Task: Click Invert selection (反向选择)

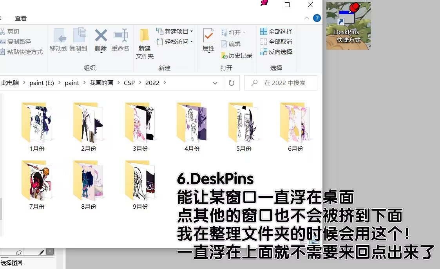Action: (x=276, y=52)
